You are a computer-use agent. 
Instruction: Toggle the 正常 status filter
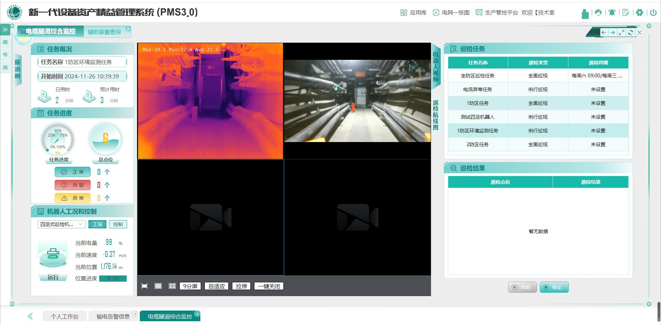pos(73,172)
